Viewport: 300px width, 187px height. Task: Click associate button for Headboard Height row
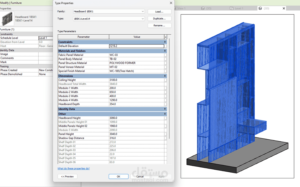pos(166,118)
